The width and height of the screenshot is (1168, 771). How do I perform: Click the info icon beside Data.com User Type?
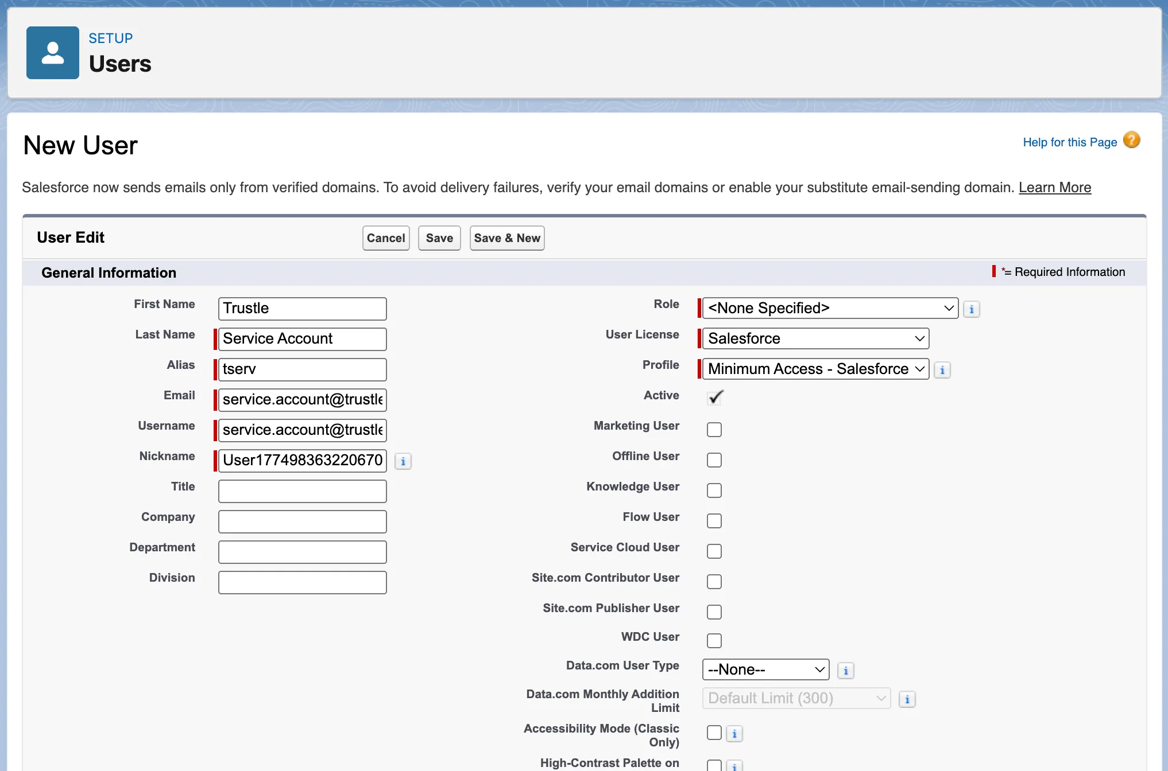click(x=846, y=671)
